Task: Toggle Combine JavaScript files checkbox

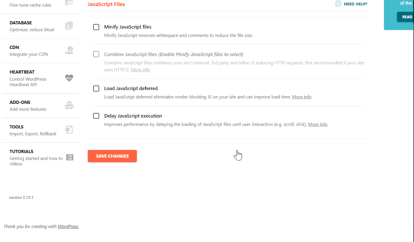Action: [96, 54]
